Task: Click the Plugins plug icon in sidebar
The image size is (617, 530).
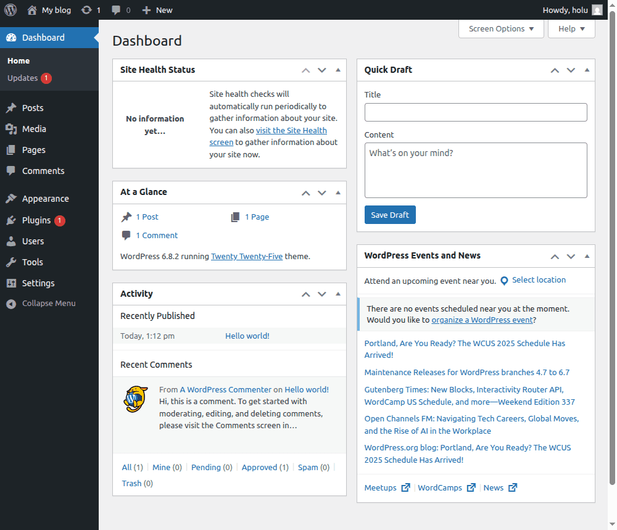Action: pos(11,220)
